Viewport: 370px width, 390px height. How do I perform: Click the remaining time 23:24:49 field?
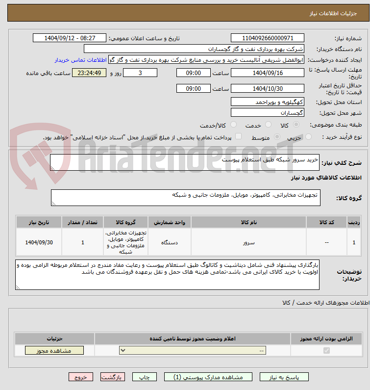tap(89, 73)
